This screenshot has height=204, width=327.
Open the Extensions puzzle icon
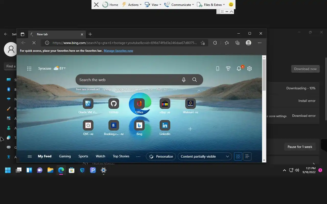pyautogui.click(x=215, y=43)
